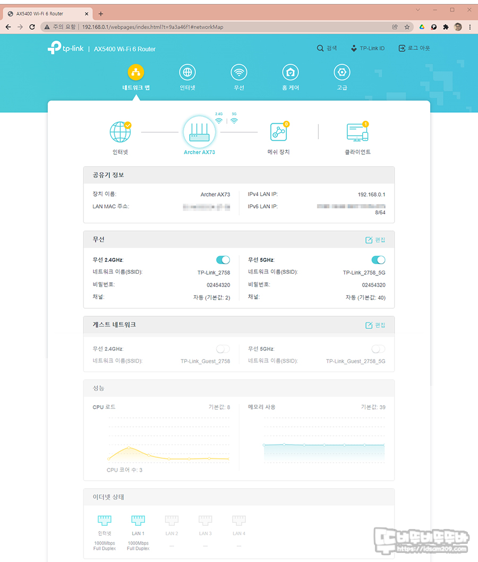Viewport: 478px width, 562px height.
Task: Click guest SSID TP-Link_Guest_2758
Action: [x=205, y=361]
